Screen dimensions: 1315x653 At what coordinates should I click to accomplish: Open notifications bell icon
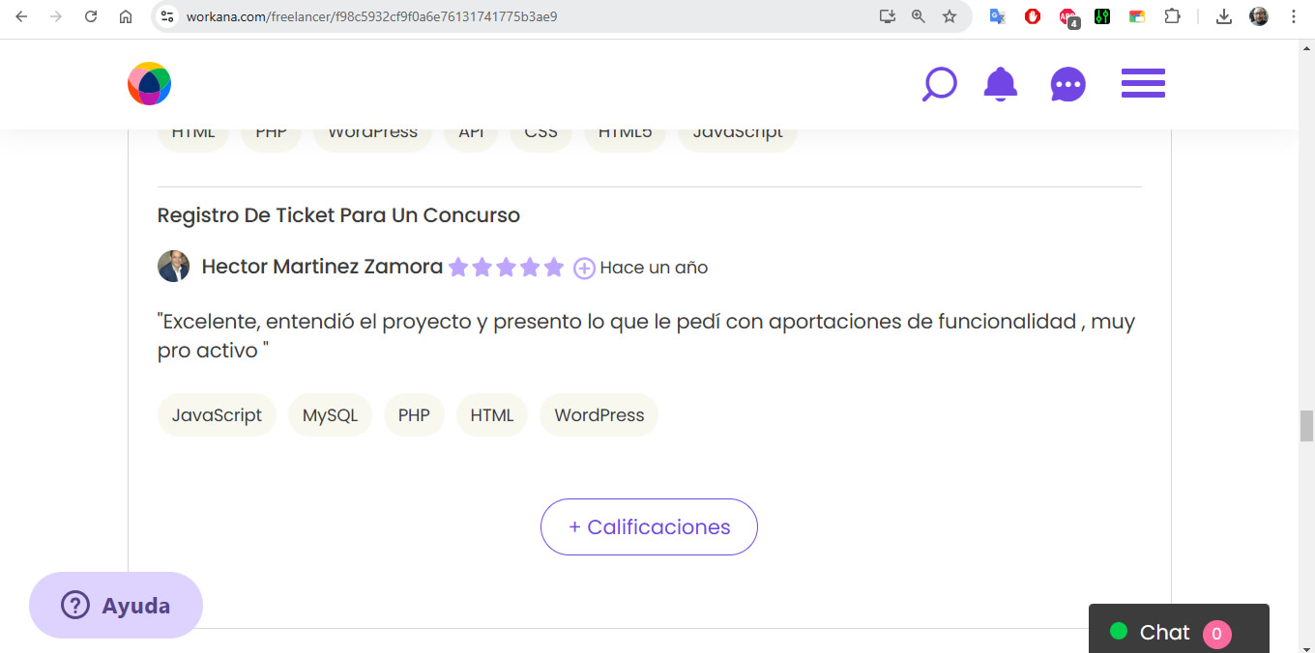[1000, 84]
